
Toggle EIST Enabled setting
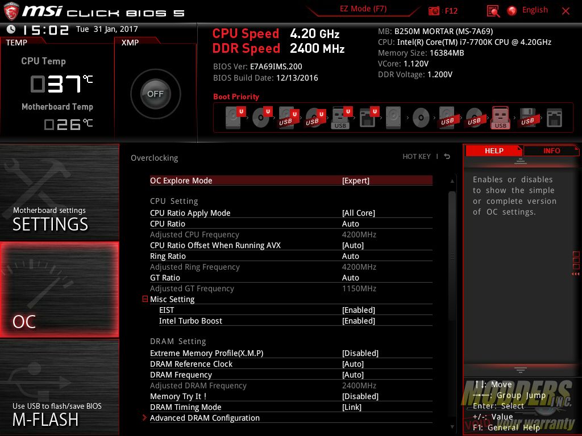click(x=359, y=310)
